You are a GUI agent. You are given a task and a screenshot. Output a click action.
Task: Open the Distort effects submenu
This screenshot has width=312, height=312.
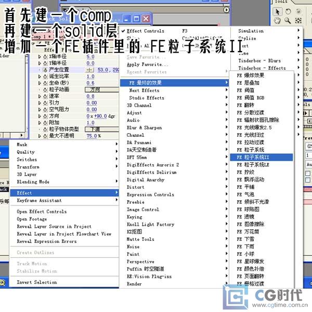(174, 187)
